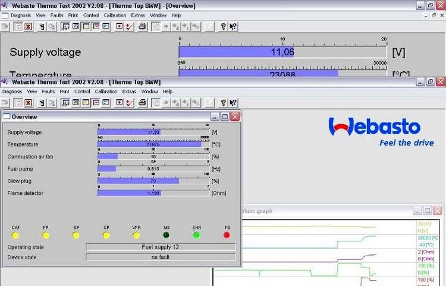This screenshot has width=446, height=286.
Task: Open Help menu in front window
Action: point(168,92)
